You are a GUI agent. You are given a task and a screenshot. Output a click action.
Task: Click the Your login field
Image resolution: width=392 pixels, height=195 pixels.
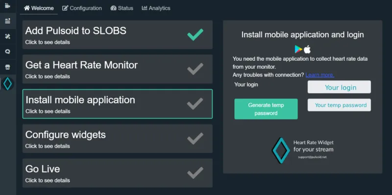339,87
